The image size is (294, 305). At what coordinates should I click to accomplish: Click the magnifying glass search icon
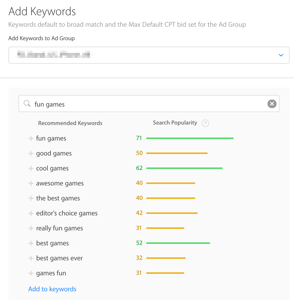click(27, 104)
